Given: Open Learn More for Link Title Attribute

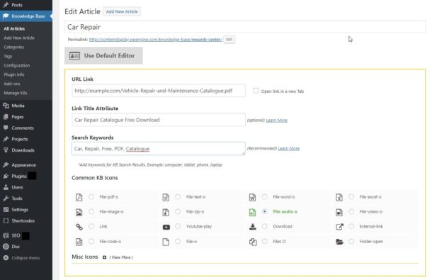Looking at the screenshot, I should coord(276,121).
